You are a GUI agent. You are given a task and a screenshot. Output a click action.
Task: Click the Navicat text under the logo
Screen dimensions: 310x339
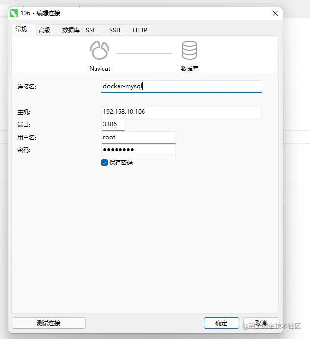pyautogui.click(x=99, y=69)
